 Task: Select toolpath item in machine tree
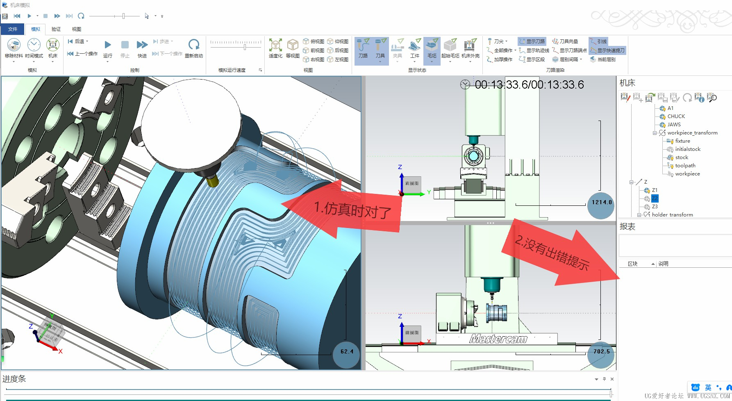[685, 166]
